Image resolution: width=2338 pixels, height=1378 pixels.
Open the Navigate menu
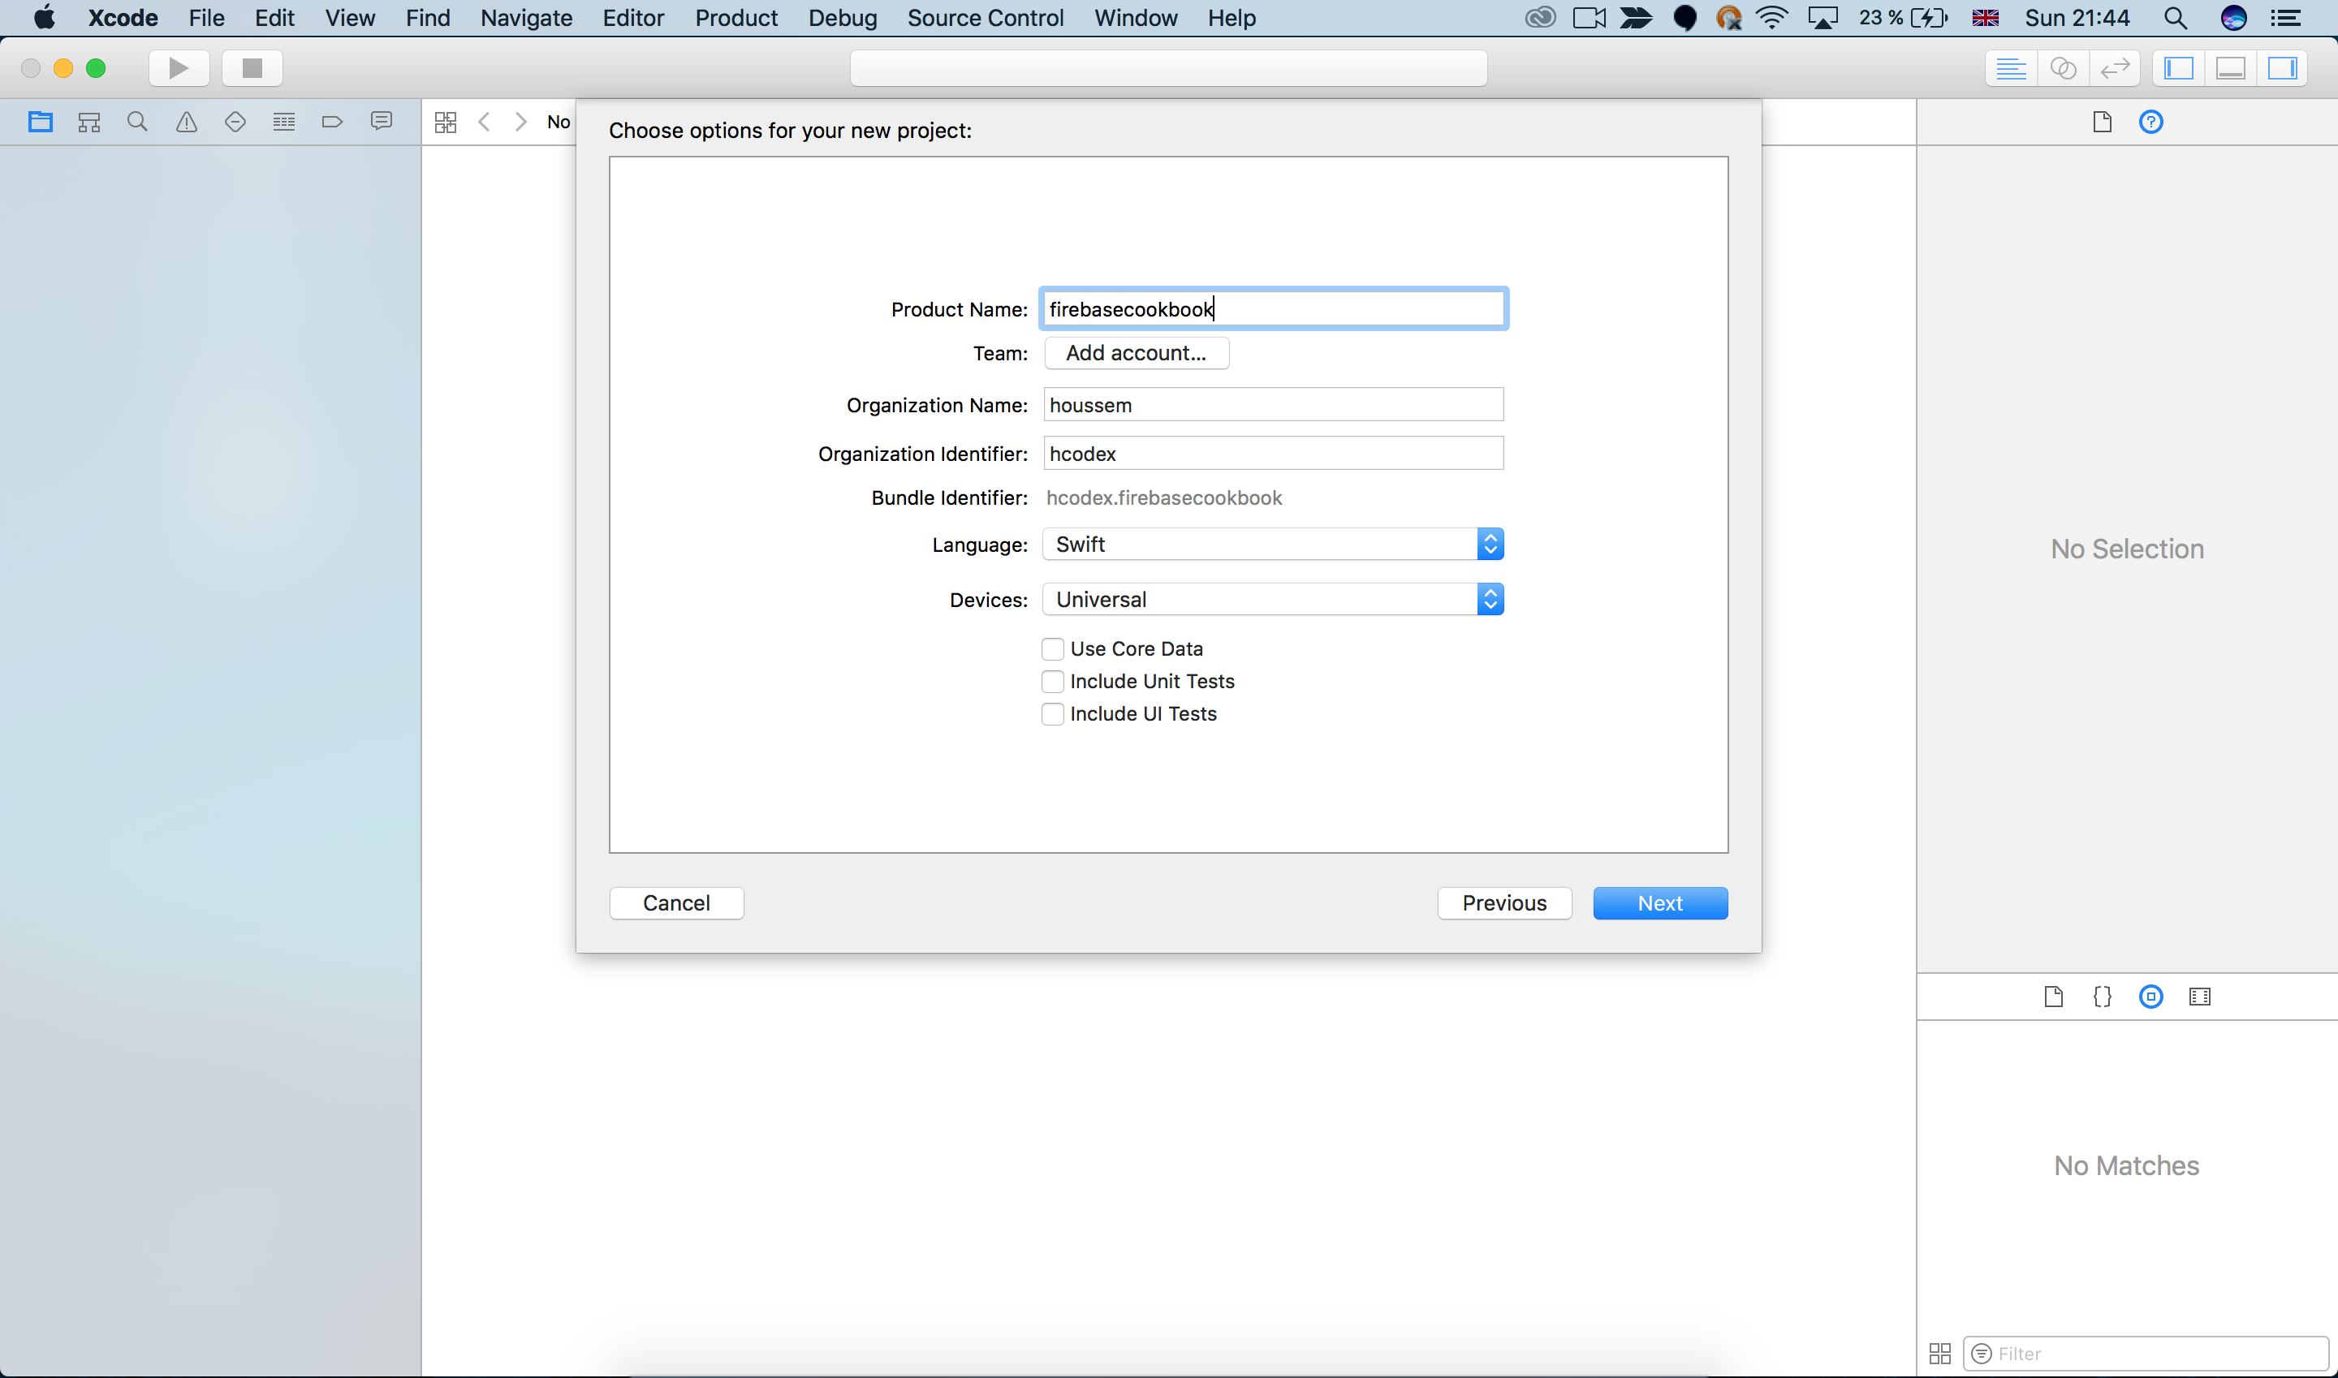click(526, 18)
